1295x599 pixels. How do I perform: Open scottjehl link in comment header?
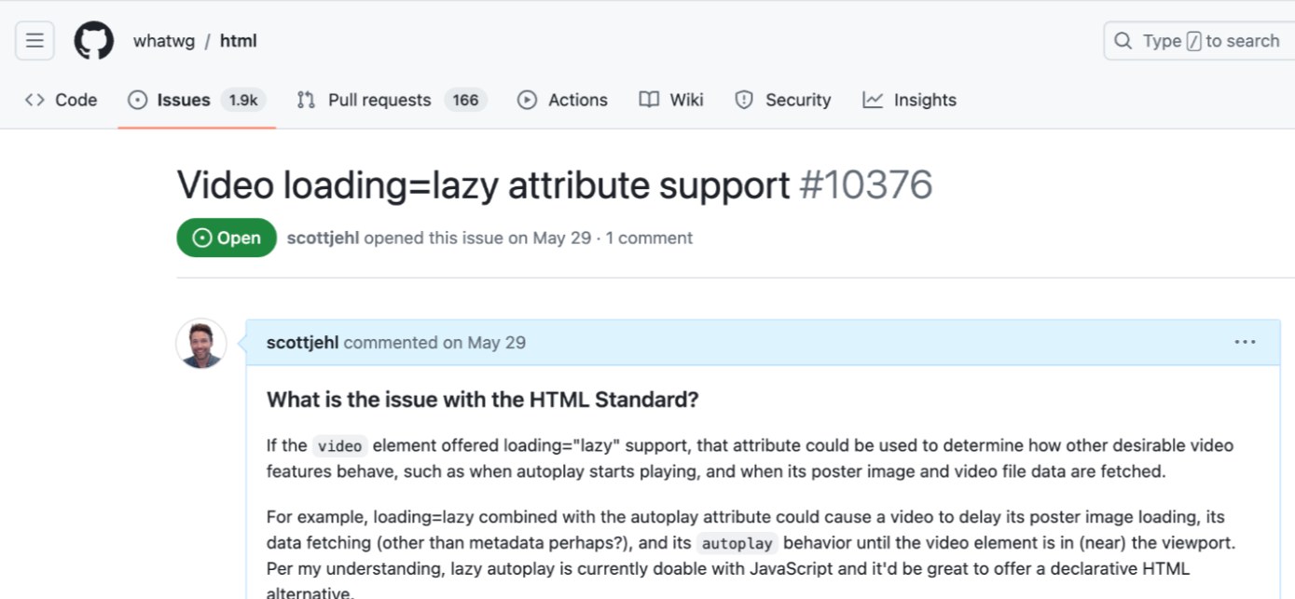(303, 342)
